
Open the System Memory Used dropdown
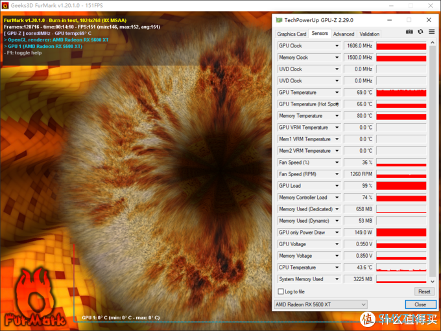(x=337, y=279)
